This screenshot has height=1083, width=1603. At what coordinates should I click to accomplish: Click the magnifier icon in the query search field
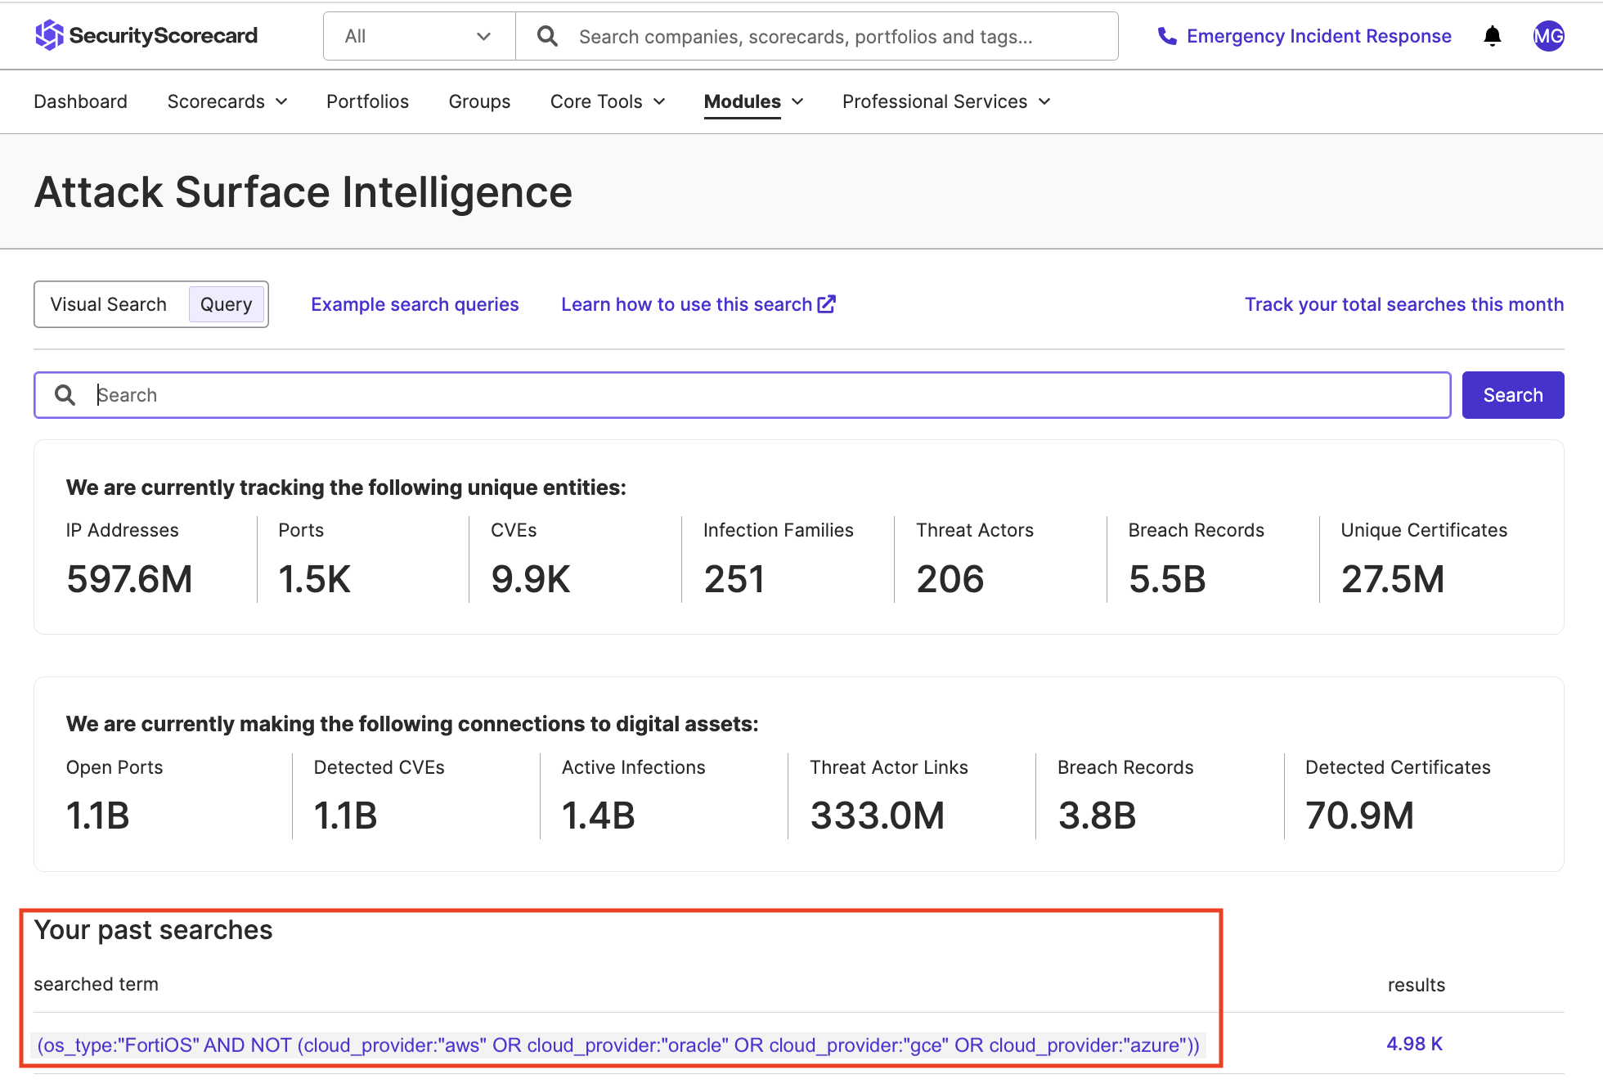click(x=65, y=395)
